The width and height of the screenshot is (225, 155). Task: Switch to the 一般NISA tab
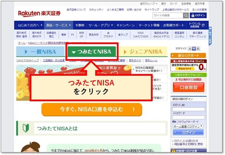(x=40, y=52)
